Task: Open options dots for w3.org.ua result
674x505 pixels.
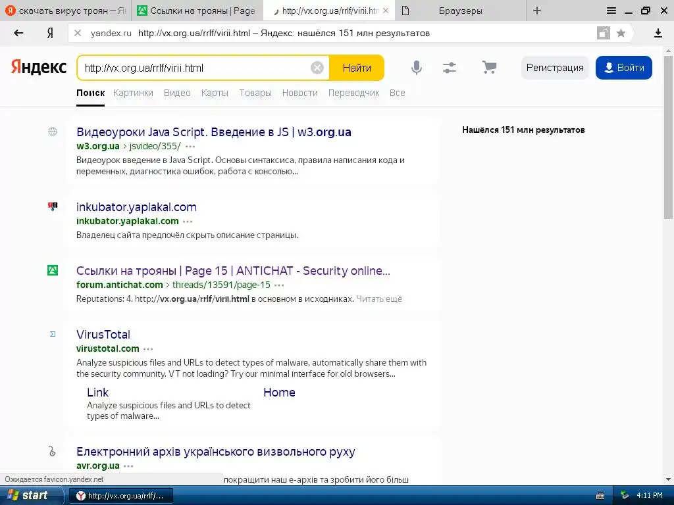Action: pyautogui.click(x=190, y=147)
